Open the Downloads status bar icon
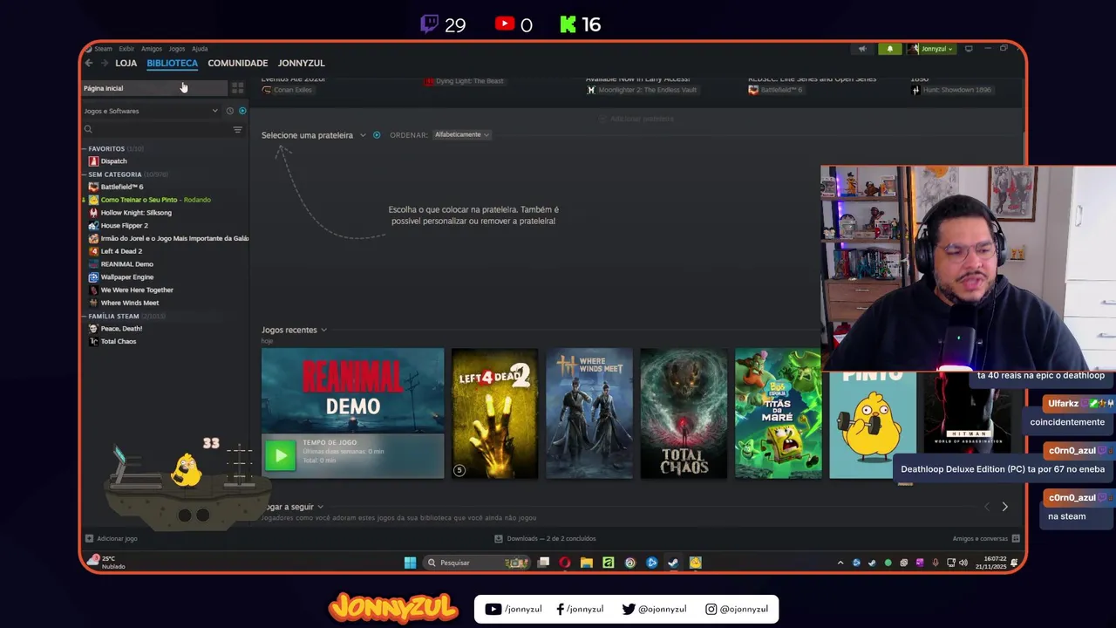Image resolution: width=1116 pixels, height=628 pixels. [x=499, y=538]
